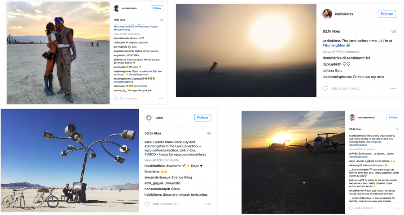Like the sarasampaio post with heart icon

116,98
